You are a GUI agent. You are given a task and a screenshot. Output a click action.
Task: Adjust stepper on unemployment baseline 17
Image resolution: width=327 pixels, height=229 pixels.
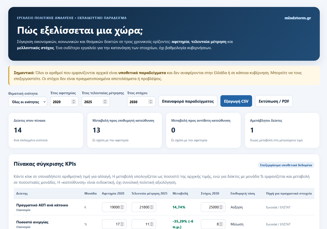(122, 224)
